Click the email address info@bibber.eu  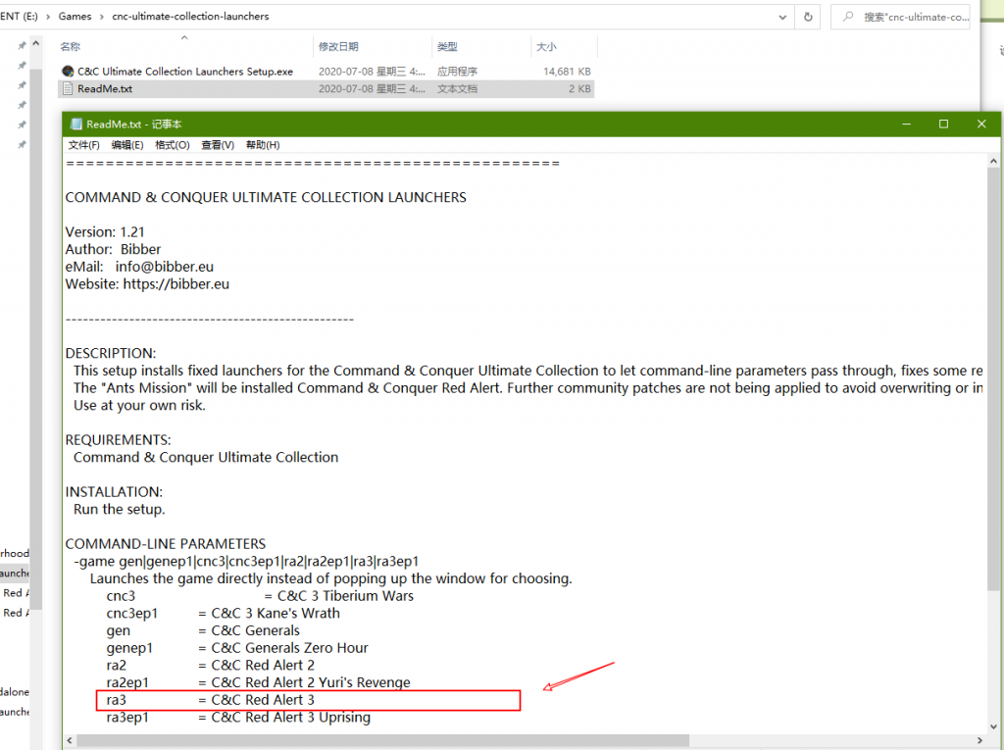point(165,267)
